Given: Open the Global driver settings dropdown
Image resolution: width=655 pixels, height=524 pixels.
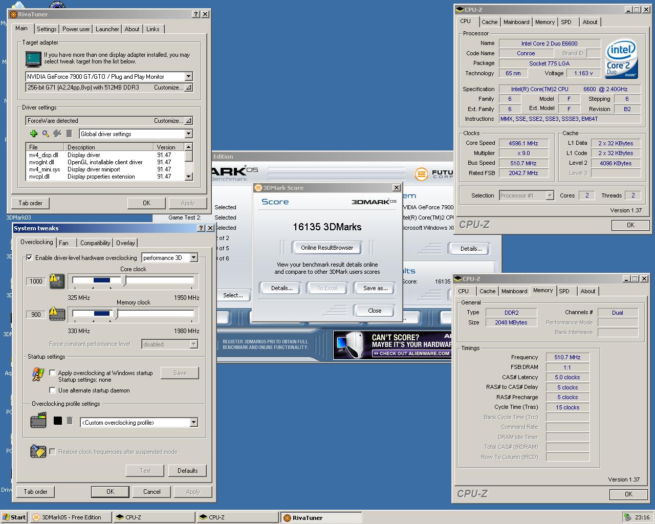Looking at the screenshot, I should tap(188, 134).
